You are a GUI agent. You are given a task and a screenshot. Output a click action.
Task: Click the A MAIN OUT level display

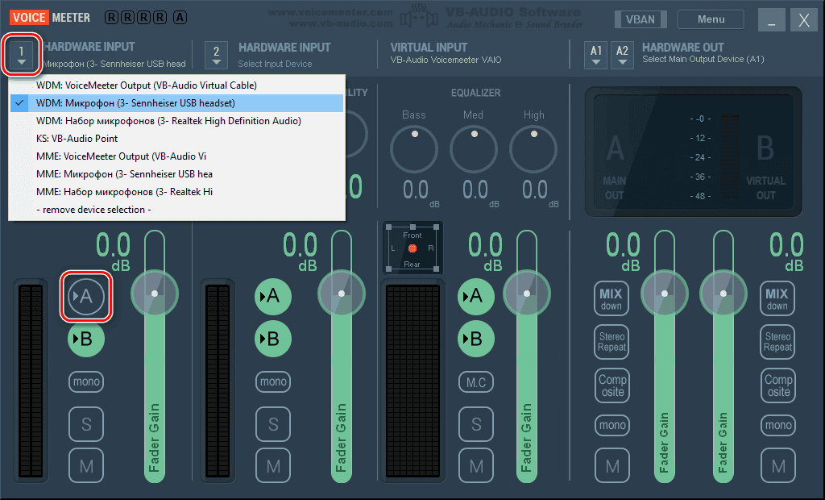[615, 166]
